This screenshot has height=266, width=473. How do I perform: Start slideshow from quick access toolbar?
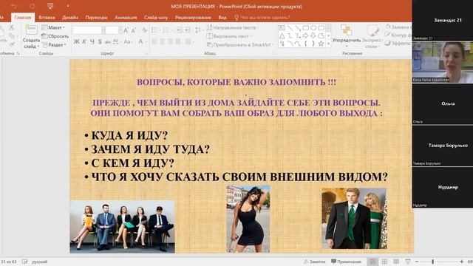tap(50, 6)
